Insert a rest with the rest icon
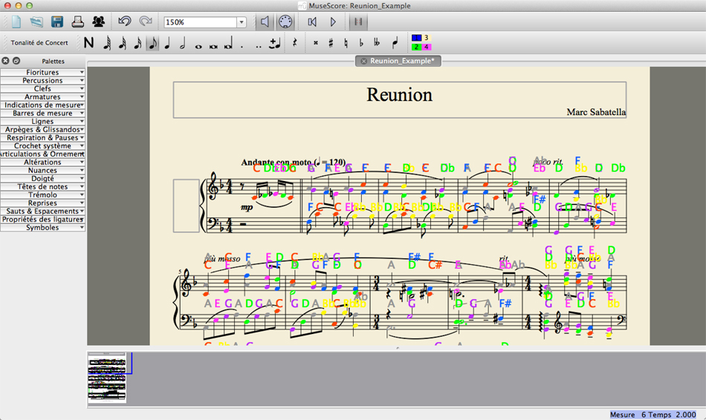Viewport: 706px width, 420px height. coord(295,43)
